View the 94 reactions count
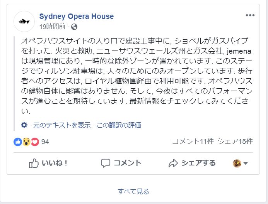This screenshot has height=204, width=268. point(45,142)
